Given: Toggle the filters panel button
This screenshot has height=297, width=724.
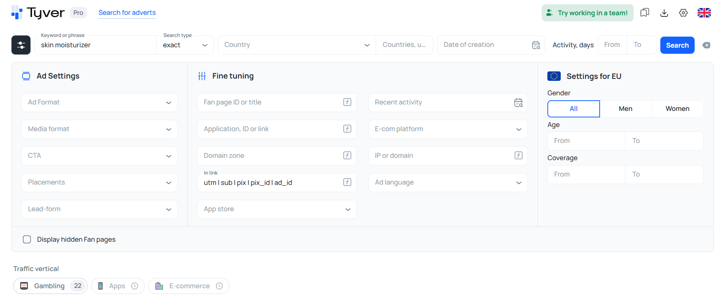Looking at the screenshot, I should pos(21,45).
